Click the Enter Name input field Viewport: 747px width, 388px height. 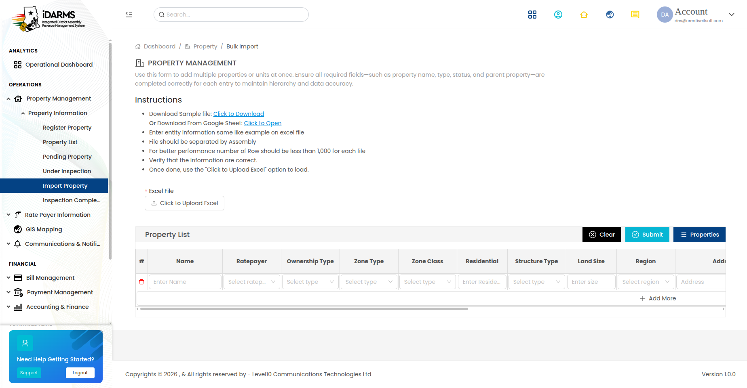coord(185,282)
